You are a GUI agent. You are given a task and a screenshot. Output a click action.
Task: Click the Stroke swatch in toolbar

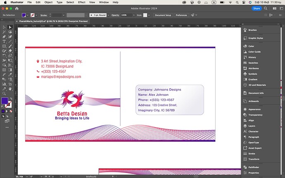point(8,104)
